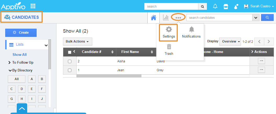This screenshot has height=114, width=276.
Task: Open the app store icon in top bar
Action: [226, 7]
